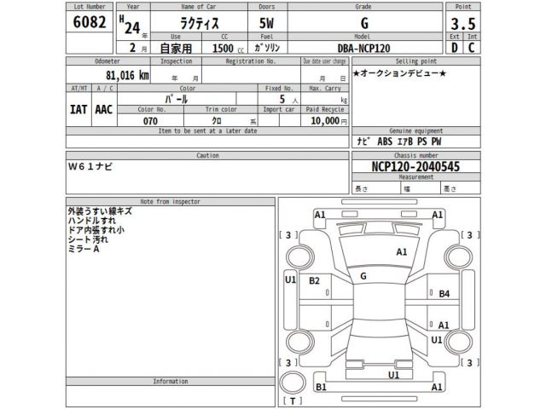Click the Note from inspector header
The width and height of the screenshot is (546, 409).
point(171,202)
